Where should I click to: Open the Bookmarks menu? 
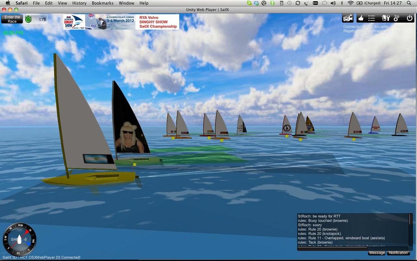tap(102, 3)
